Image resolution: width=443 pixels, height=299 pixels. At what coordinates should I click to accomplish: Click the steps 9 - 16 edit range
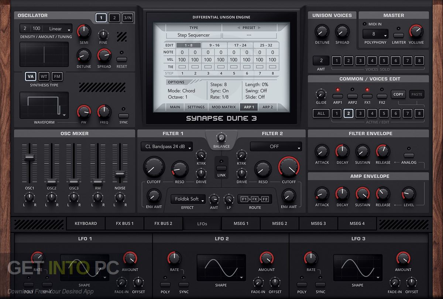pyautogui.click(x=214, y=45)
